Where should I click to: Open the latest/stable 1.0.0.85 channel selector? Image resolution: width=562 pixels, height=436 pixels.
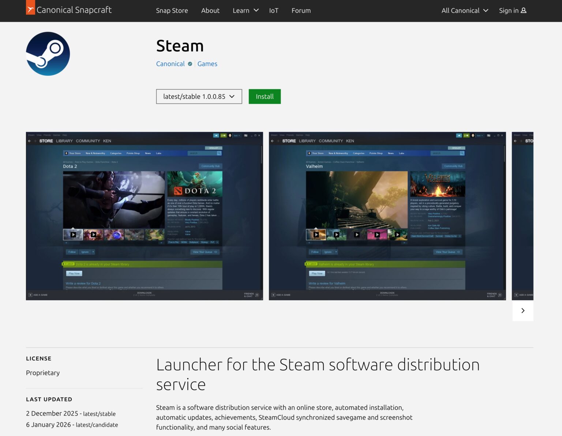point(199,97)
